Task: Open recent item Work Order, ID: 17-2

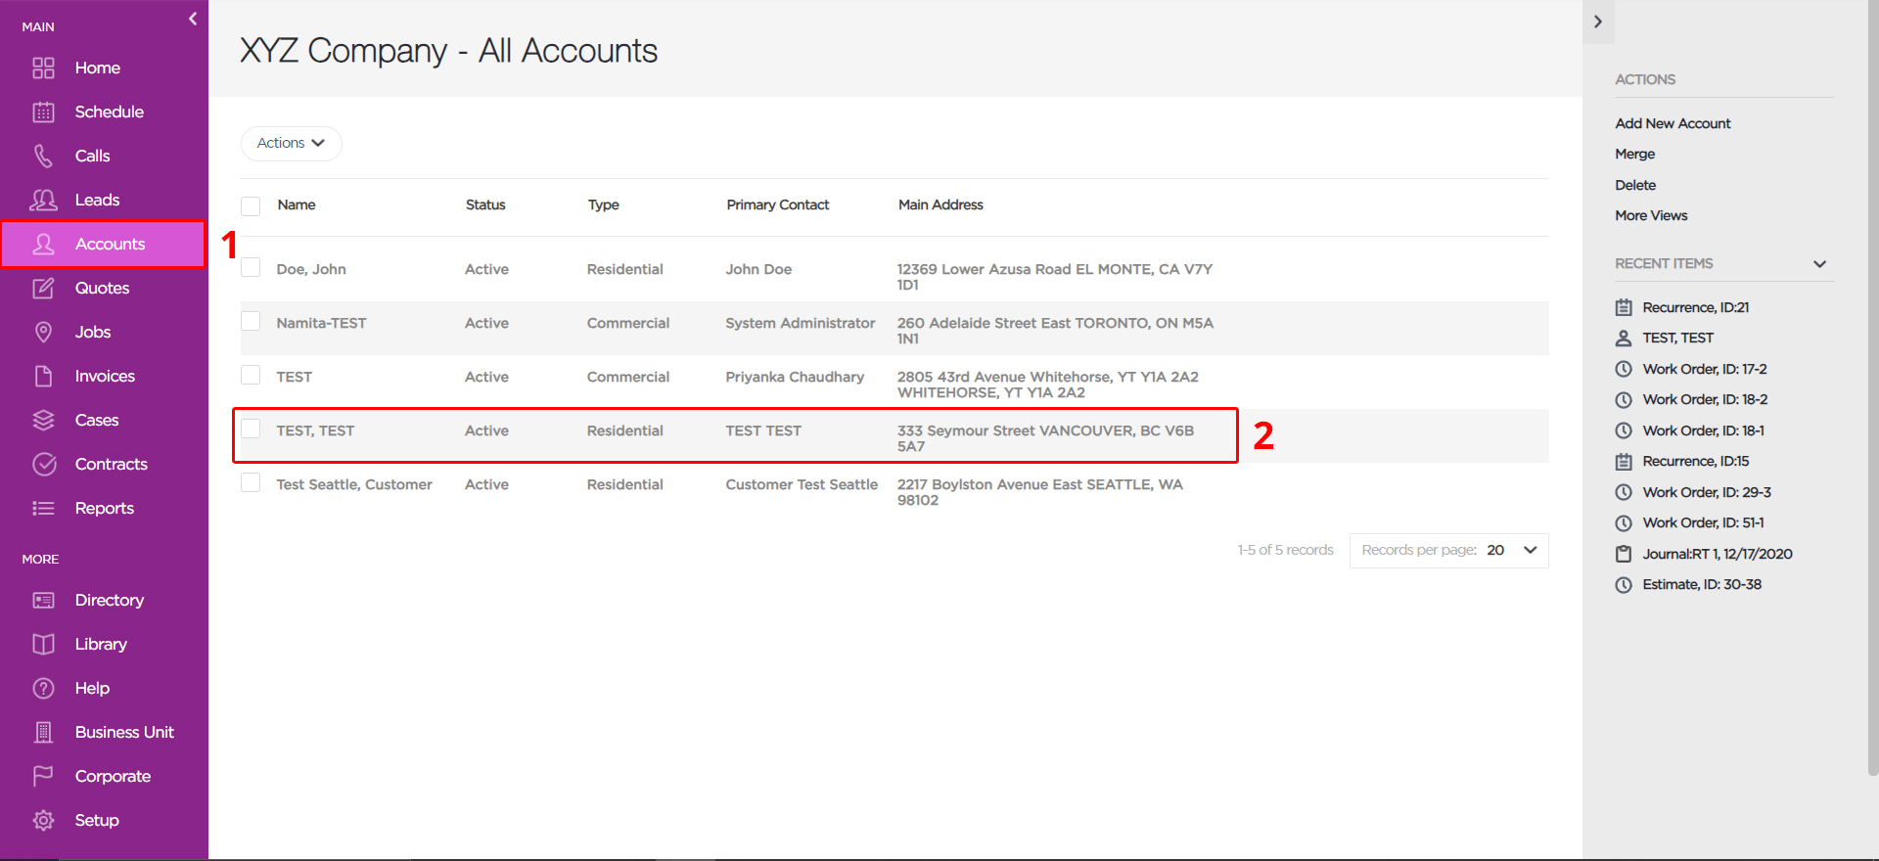Action: click(1704, 369)
